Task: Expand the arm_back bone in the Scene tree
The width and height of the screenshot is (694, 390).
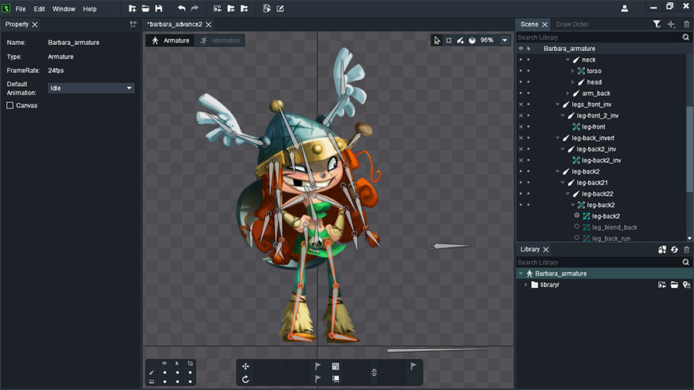Action: [568, 94]
